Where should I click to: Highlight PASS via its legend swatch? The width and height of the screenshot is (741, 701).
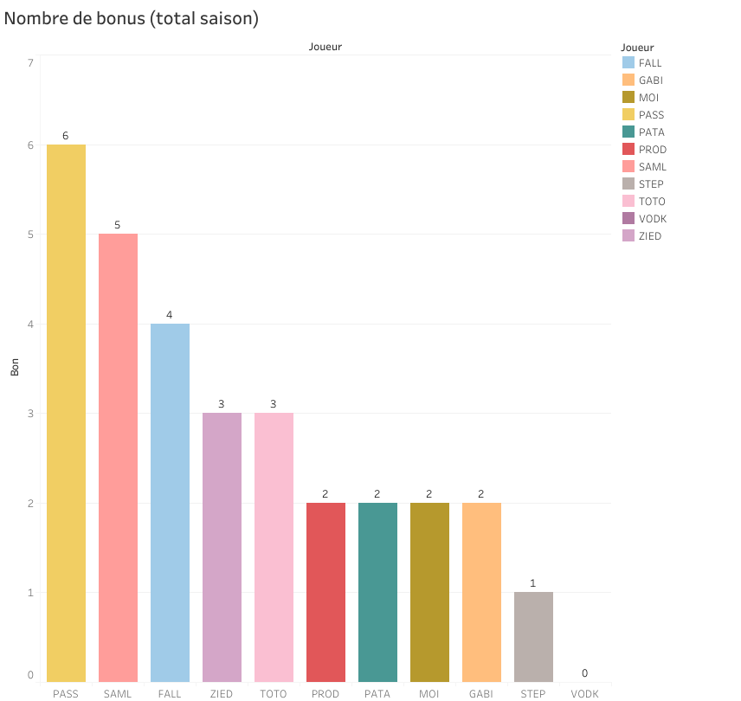[x=628, y=115]
